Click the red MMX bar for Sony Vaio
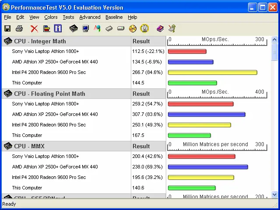Viewport: 280px width, 210px height. (202, 157)
